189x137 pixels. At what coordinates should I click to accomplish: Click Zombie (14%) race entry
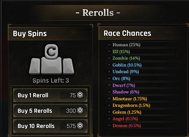point(126,58)
